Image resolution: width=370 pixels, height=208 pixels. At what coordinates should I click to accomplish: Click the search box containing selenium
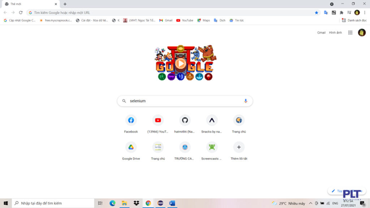(185, 101)
